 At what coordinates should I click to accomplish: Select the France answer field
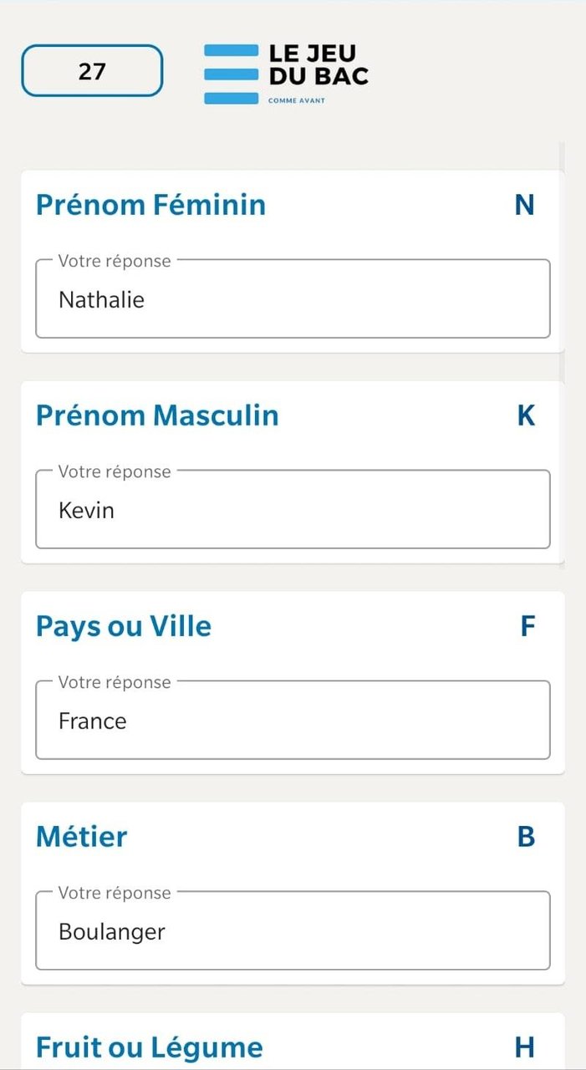click(293, 720)
